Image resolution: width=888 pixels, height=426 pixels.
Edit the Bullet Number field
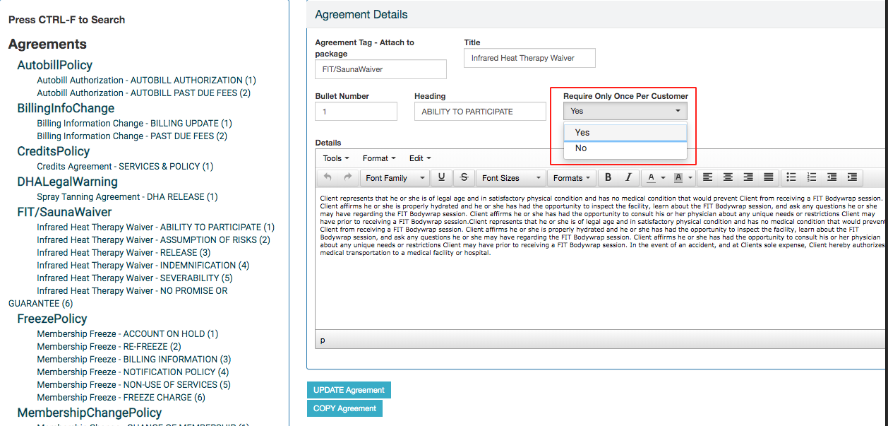[x=356, y=112]
